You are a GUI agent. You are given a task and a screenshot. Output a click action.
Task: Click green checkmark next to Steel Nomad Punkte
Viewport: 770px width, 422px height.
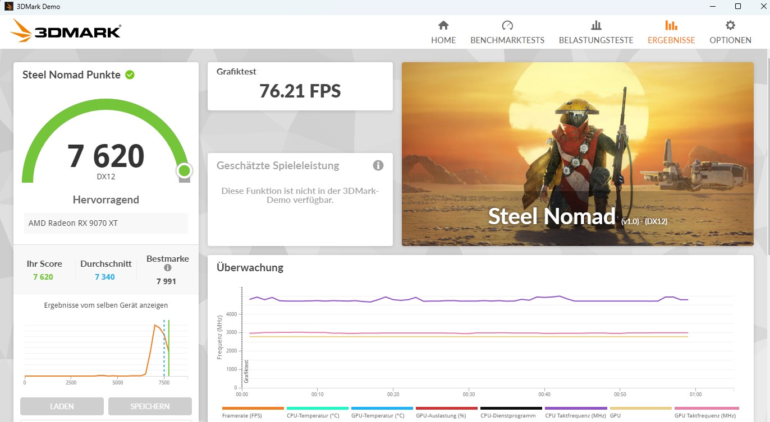(130, 75)
